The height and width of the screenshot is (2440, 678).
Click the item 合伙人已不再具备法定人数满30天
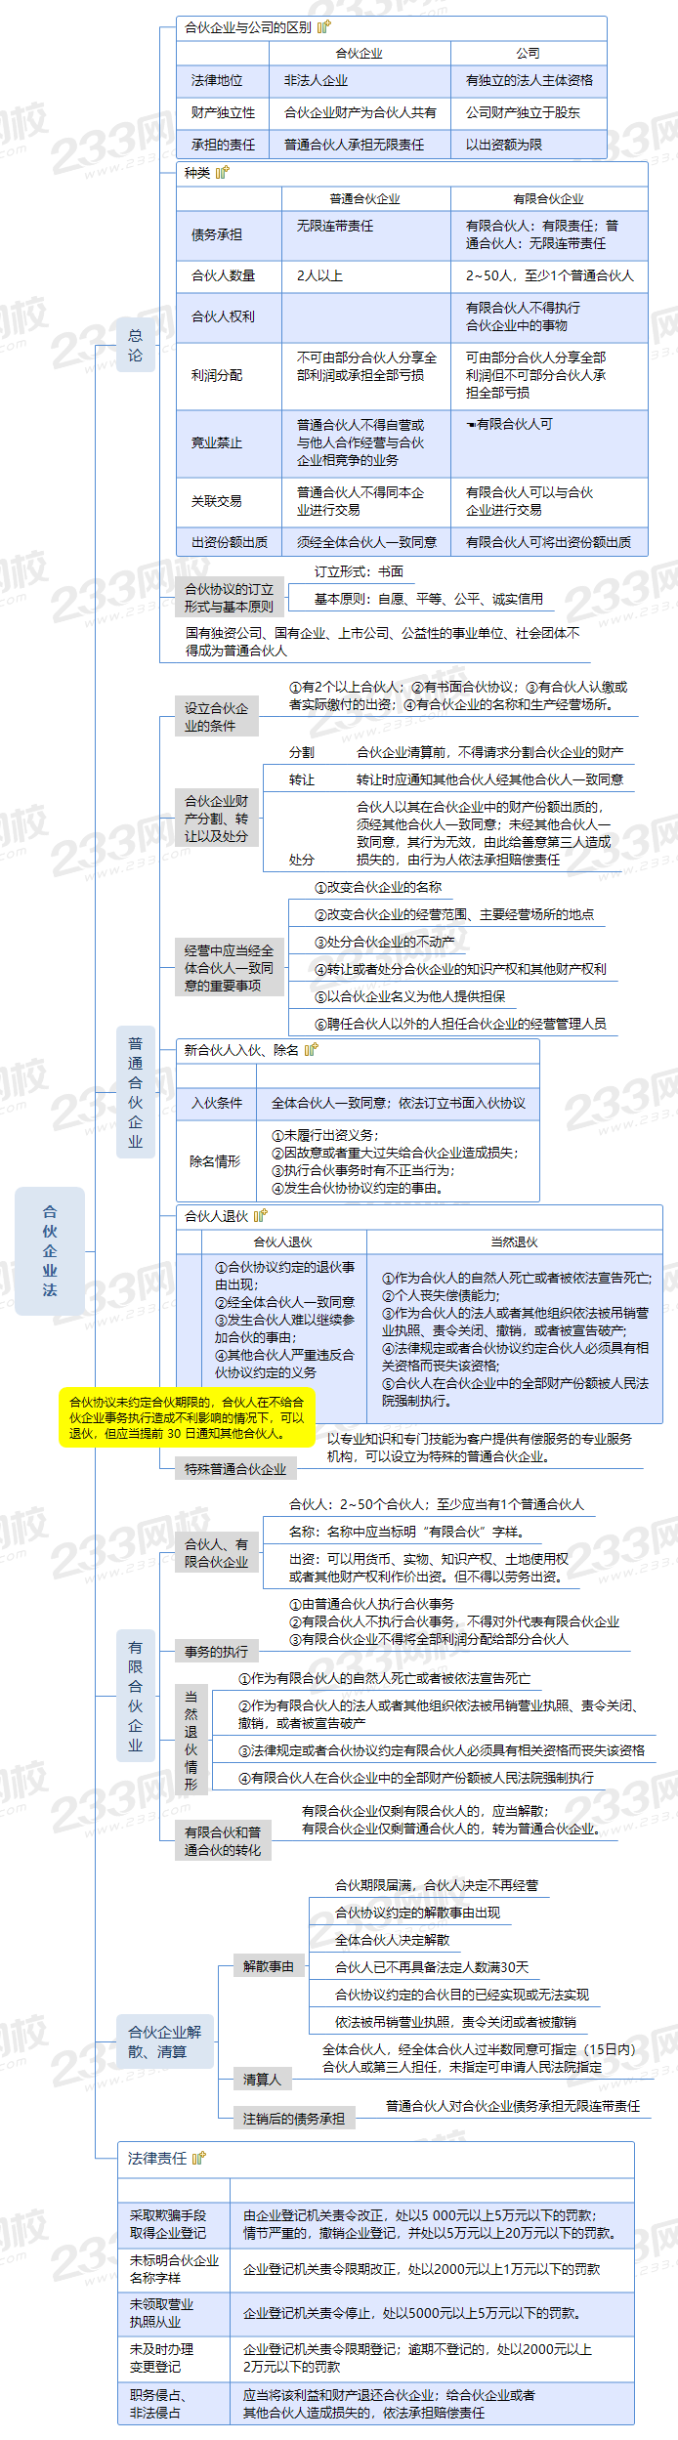point(432,1967)
